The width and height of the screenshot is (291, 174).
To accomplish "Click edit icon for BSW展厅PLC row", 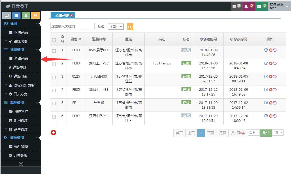I will (266, 50).
